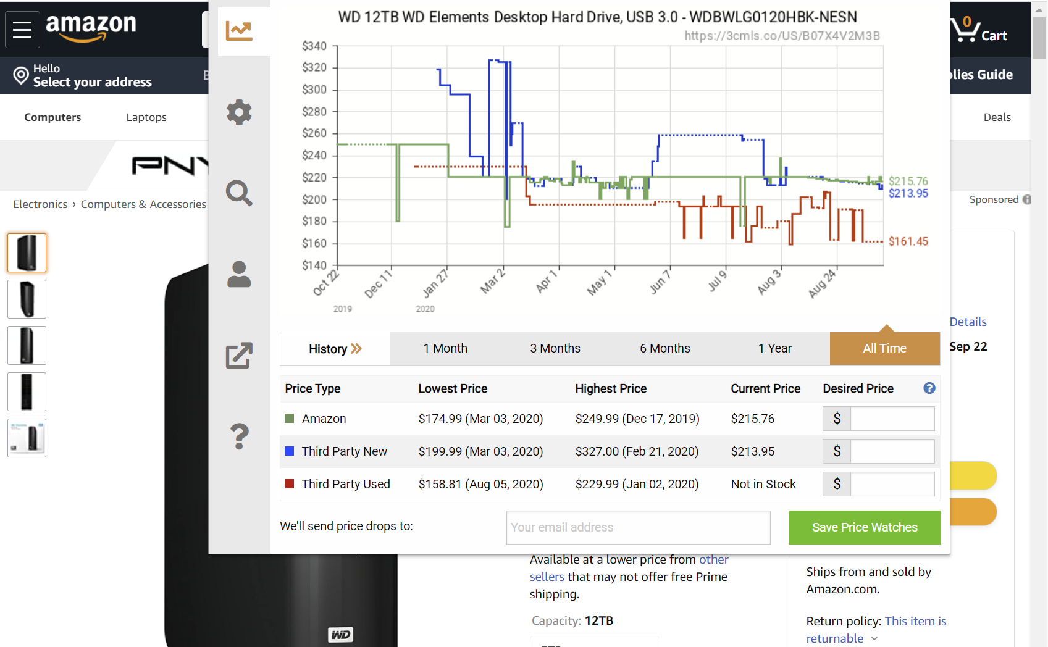Select the first product thumbnail
This screenshot has width=1048, height=647.
click(x=27, y=253)
